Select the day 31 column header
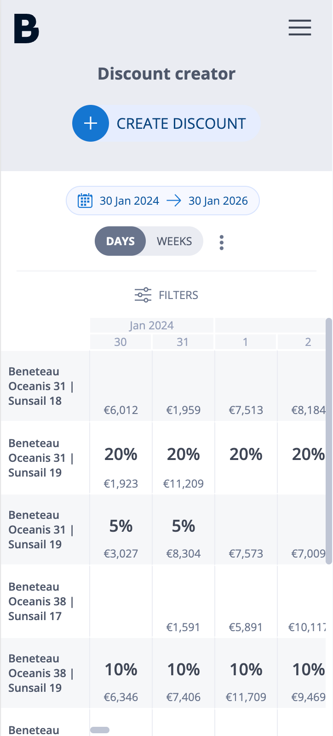 tap(183, 342)
